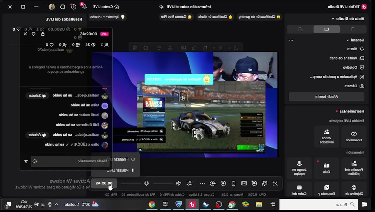
Task: Toggle the speaker mute icon
Action: click(179, 183)
